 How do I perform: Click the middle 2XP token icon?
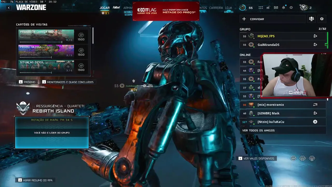302,158
